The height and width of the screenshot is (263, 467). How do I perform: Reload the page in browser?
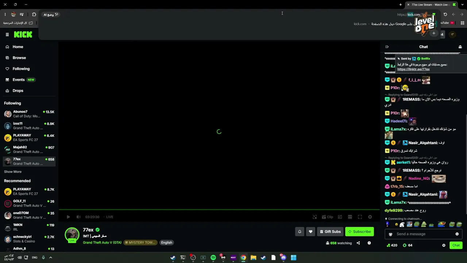pos(445,15)
